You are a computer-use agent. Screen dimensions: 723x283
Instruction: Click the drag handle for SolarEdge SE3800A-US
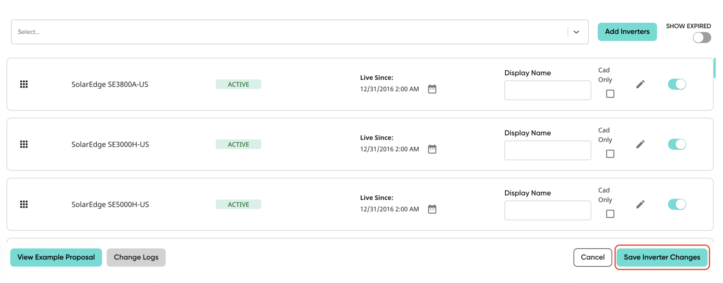pyautogui.click(x=24, y=84)
